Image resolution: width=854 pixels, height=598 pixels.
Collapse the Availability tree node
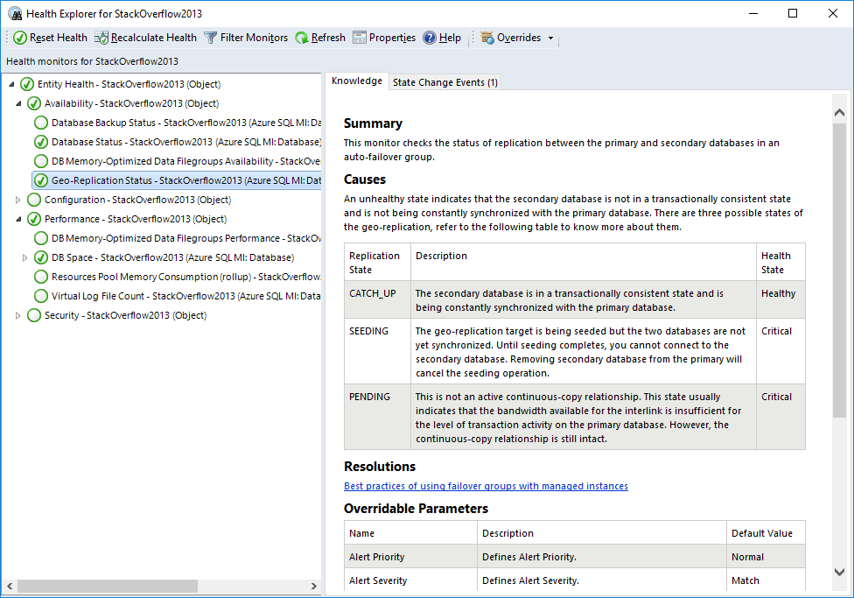pyautogui.click(x=18, y=103)
